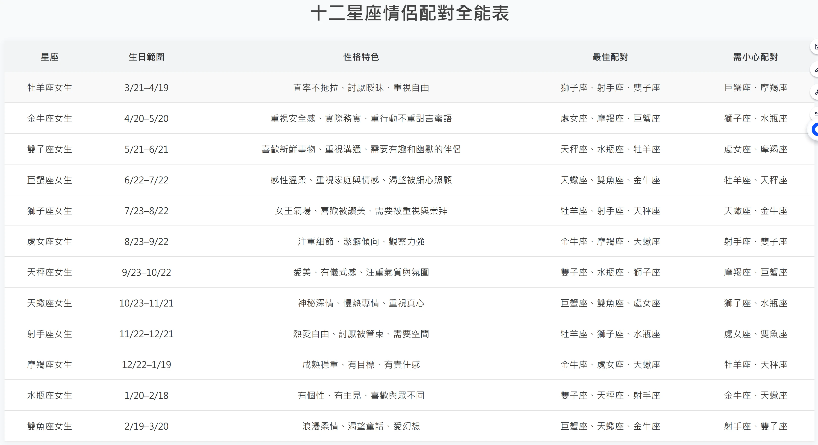Click the 最佳配對 column header

click(x=610, y=57)
